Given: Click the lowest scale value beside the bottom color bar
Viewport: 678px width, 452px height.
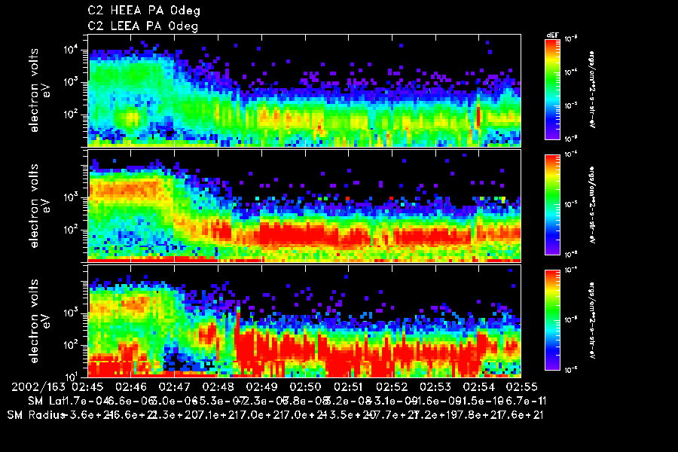Looking at the screenshot, I should pos(571,370).
